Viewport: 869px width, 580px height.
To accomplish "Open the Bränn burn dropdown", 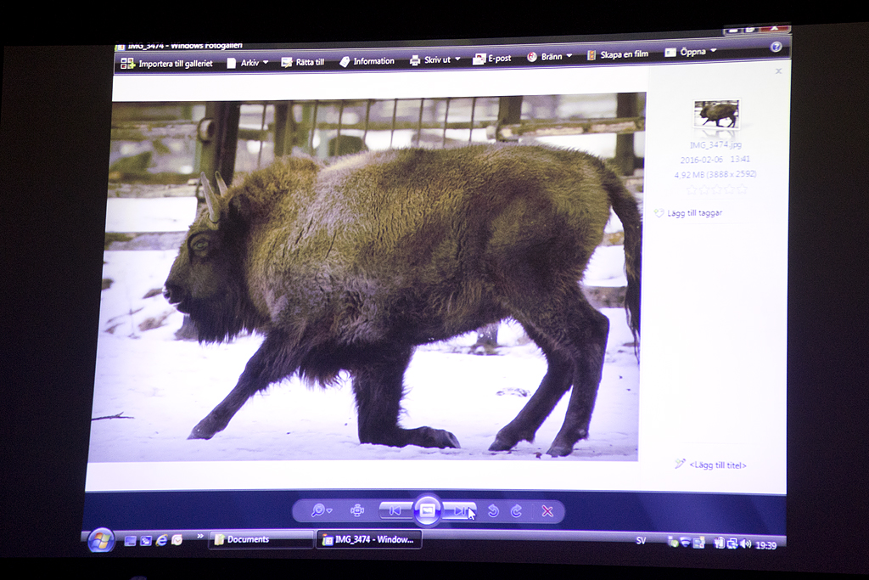I will point(549,57).
